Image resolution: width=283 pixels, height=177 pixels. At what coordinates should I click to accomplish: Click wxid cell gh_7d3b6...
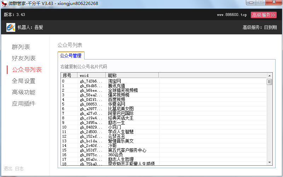coord(91,81)
